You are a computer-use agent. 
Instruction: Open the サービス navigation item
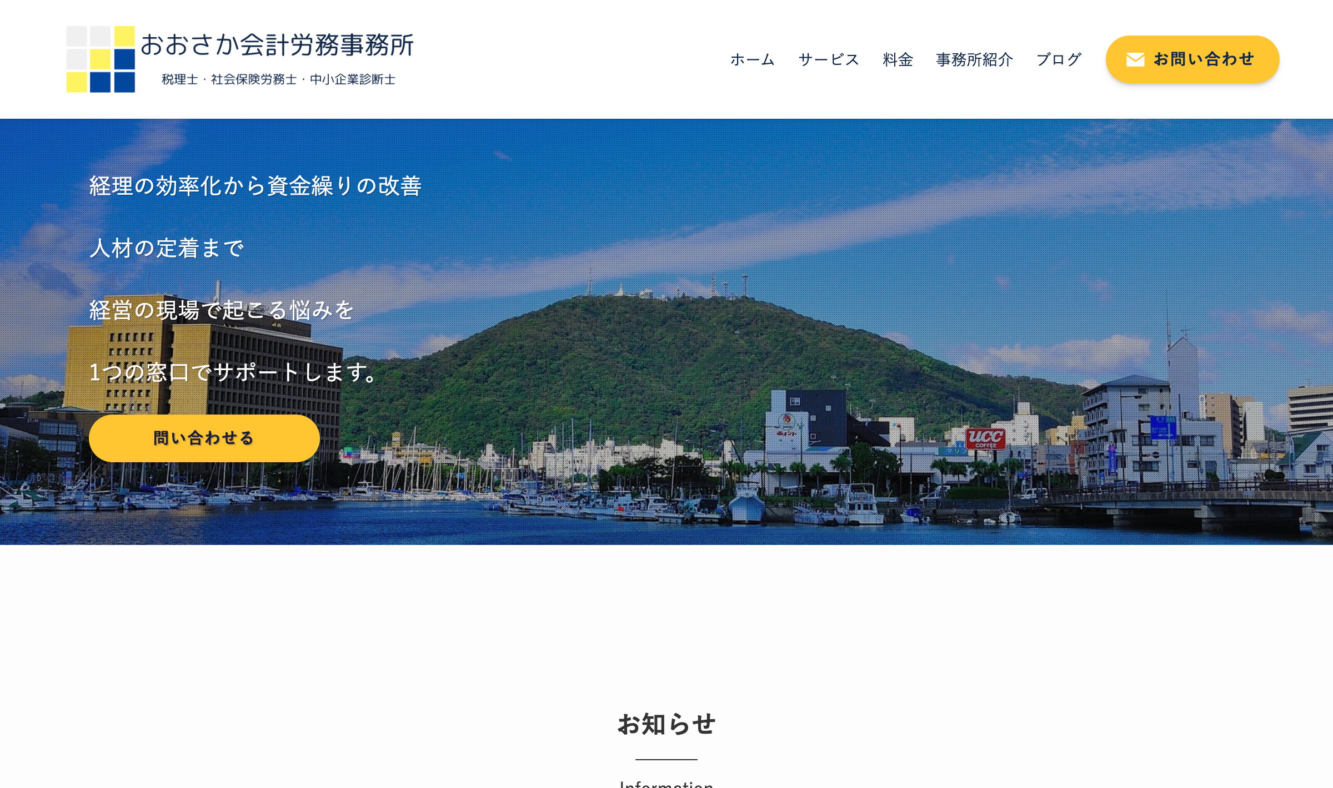click(x=828, y=59)
